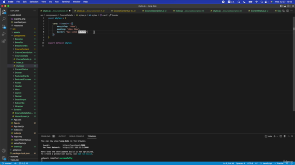Kill the terminal with trash icon

[285, 136]
